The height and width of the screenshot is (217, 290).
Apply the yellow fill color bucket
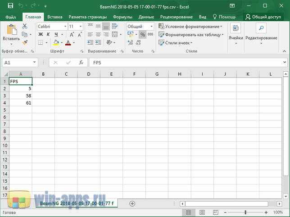point(56,43)
